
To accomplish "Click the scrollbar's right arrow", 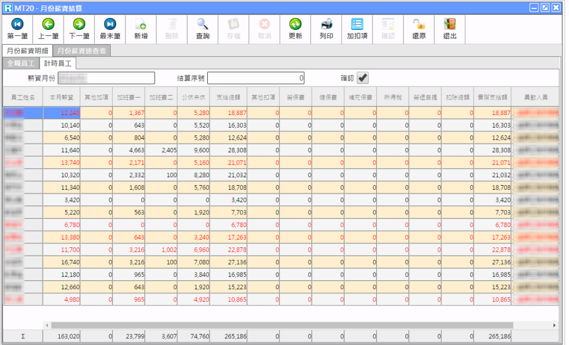I will click(554, 325).
